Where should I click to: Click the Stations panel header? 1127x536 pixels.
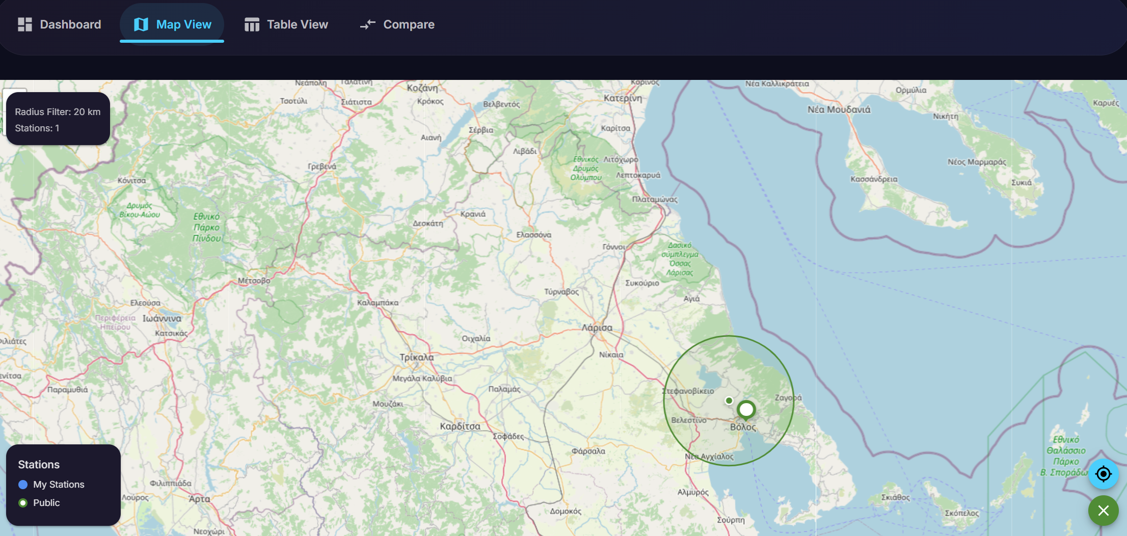click(39, 464)
